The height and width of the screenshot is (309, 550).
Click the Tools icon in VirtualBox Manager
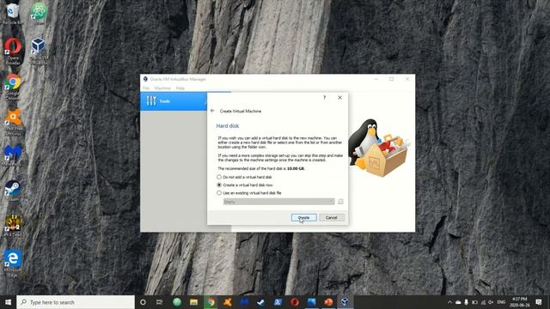coord(151,101)
